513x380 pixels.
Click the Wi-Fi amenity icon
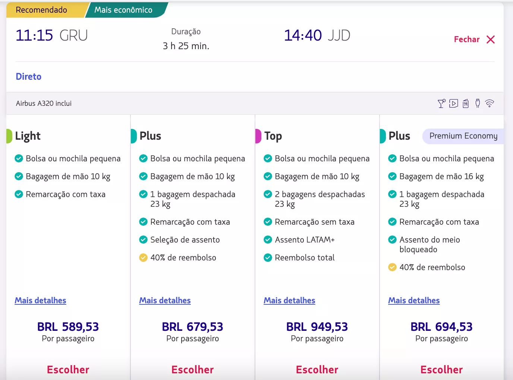(x=490, y=104)
